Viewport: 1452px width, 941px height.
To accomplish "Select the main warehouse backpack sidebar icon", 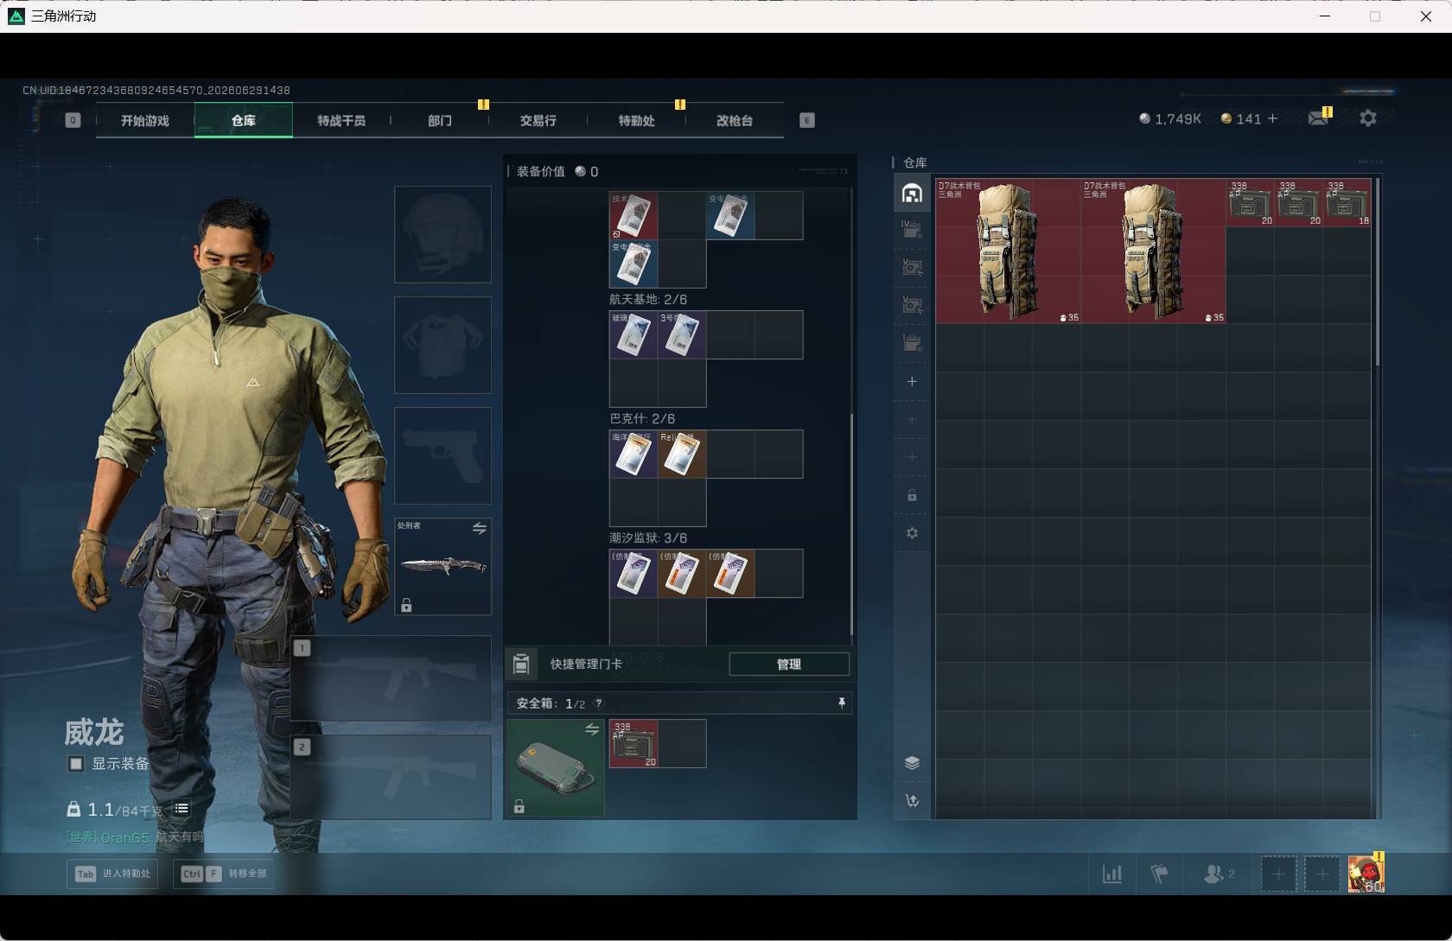I will 912,194.
